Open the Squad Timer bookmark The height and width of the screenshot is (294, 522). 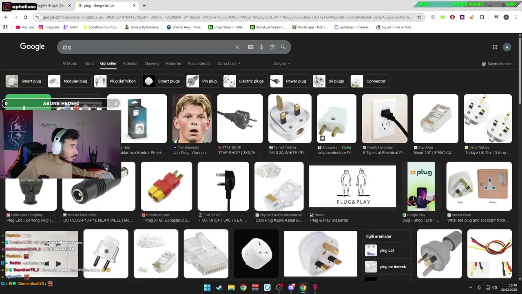(x=395, y=27)
